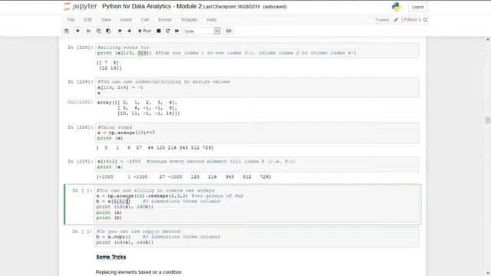
Task: Click the In [225] prompt label
Action: [x=80, y=48]
